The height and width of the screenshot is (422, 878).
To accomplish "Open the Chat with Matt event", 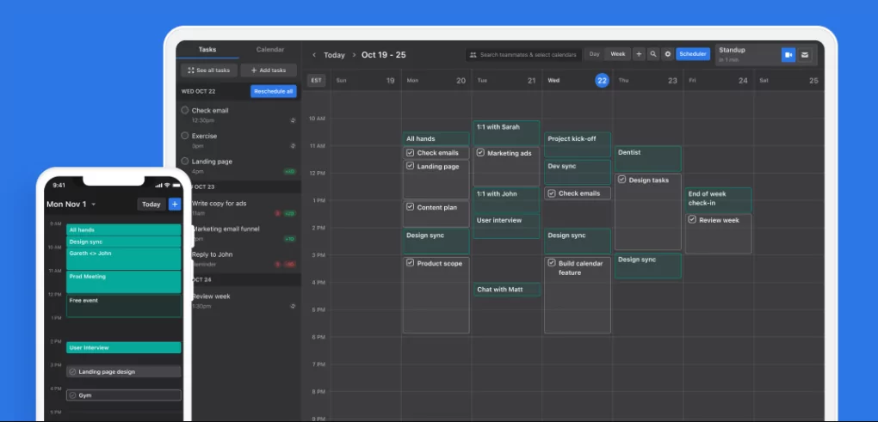I will click(x=507, y=290).
